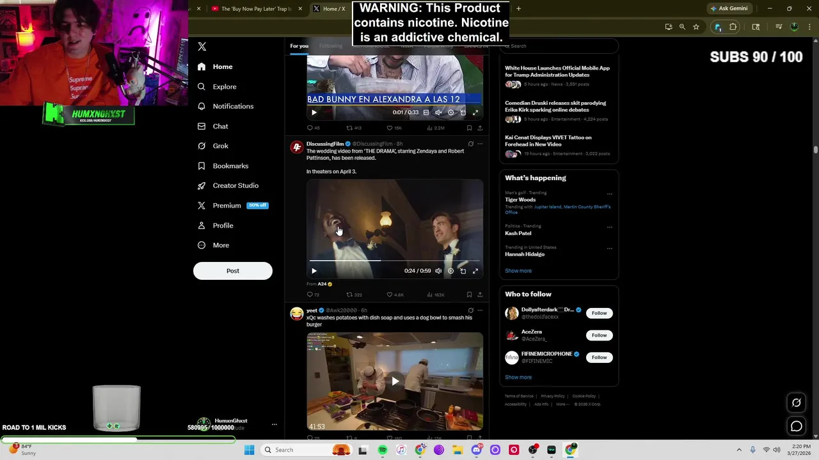Screen dimensions: 819x460
Task: Enable picture-in-picture on THE DRAMA video
Action: pos(463,271)
